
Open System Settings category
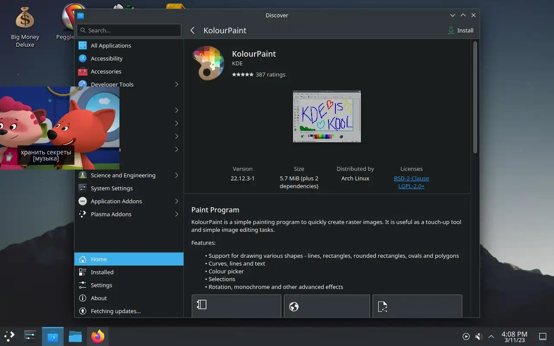click(129, 188)
